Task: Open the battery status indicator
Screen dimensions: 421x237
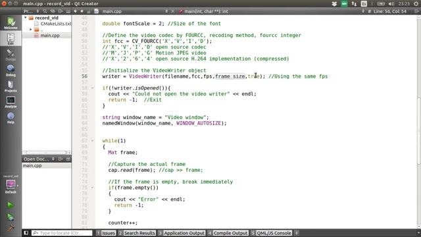Action: [381, 4]
